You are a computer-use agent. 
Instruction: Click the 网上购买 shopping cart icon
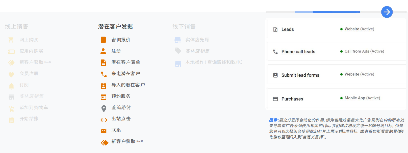(x=11, y=40)
